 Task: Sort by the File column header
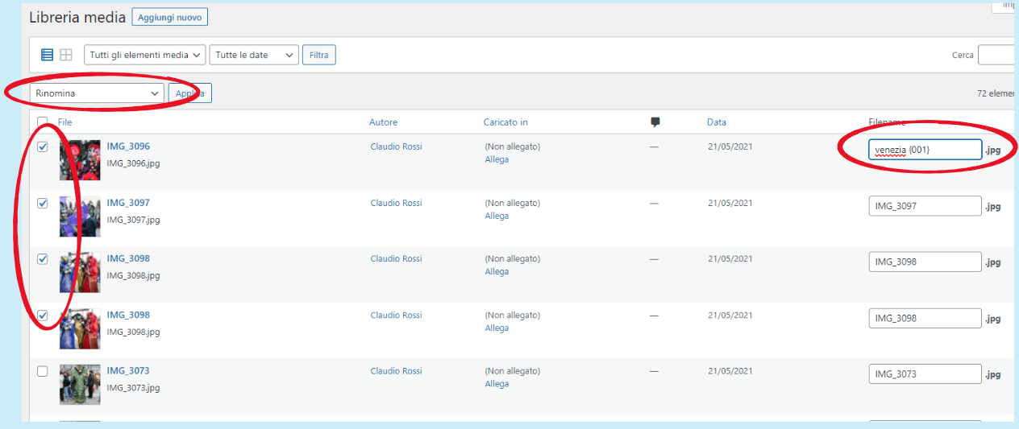[65, 122]
